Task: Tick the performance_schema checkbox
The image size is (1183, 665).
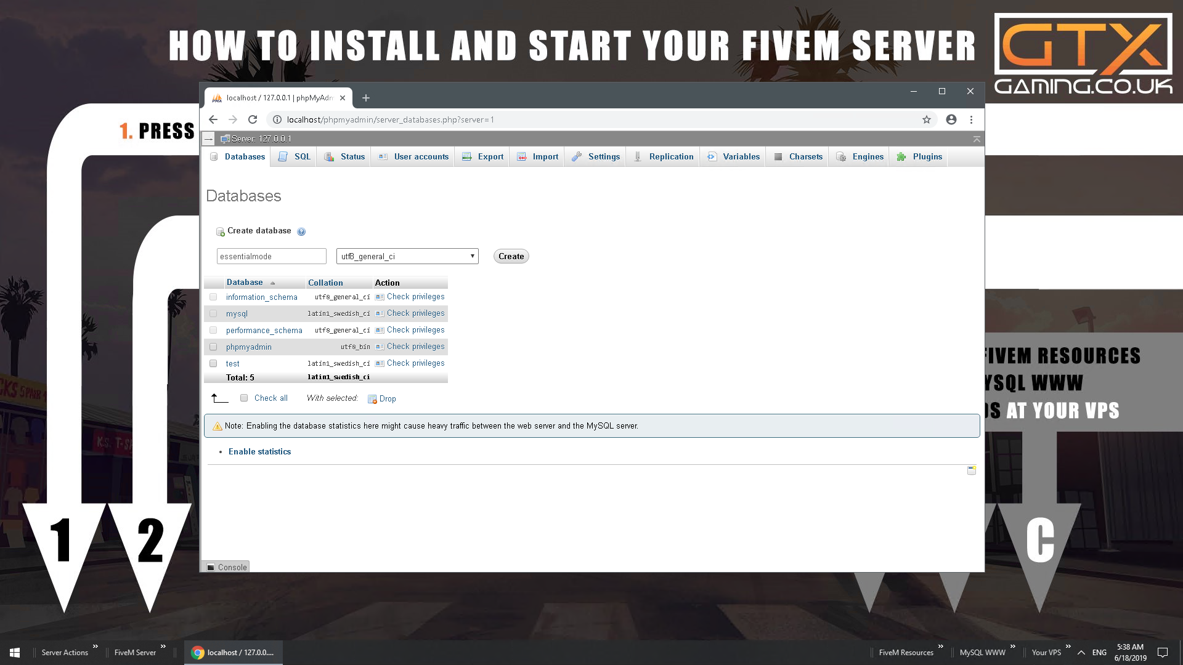Action: [213, 330]
